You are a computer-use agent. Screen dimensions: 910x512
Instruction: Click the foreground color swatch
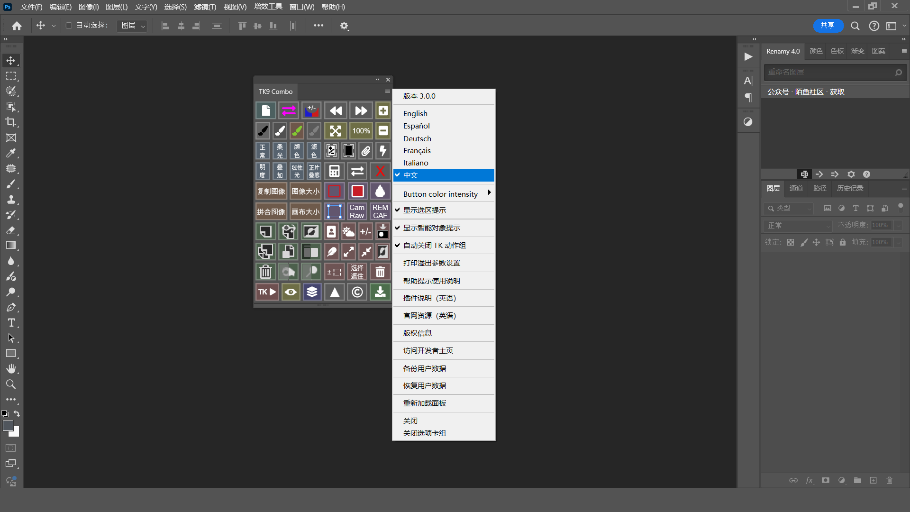(8, 426)
